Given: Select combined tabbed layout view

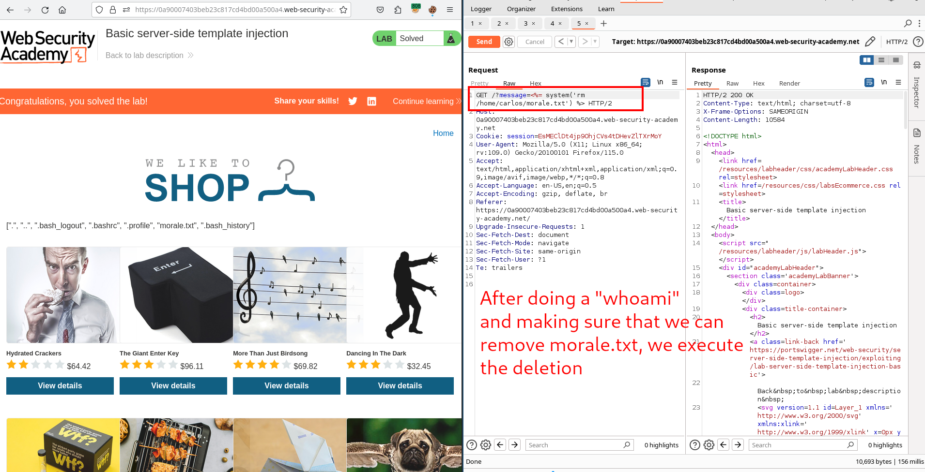Looking at the screenshot, I should (x=896, y=60).
